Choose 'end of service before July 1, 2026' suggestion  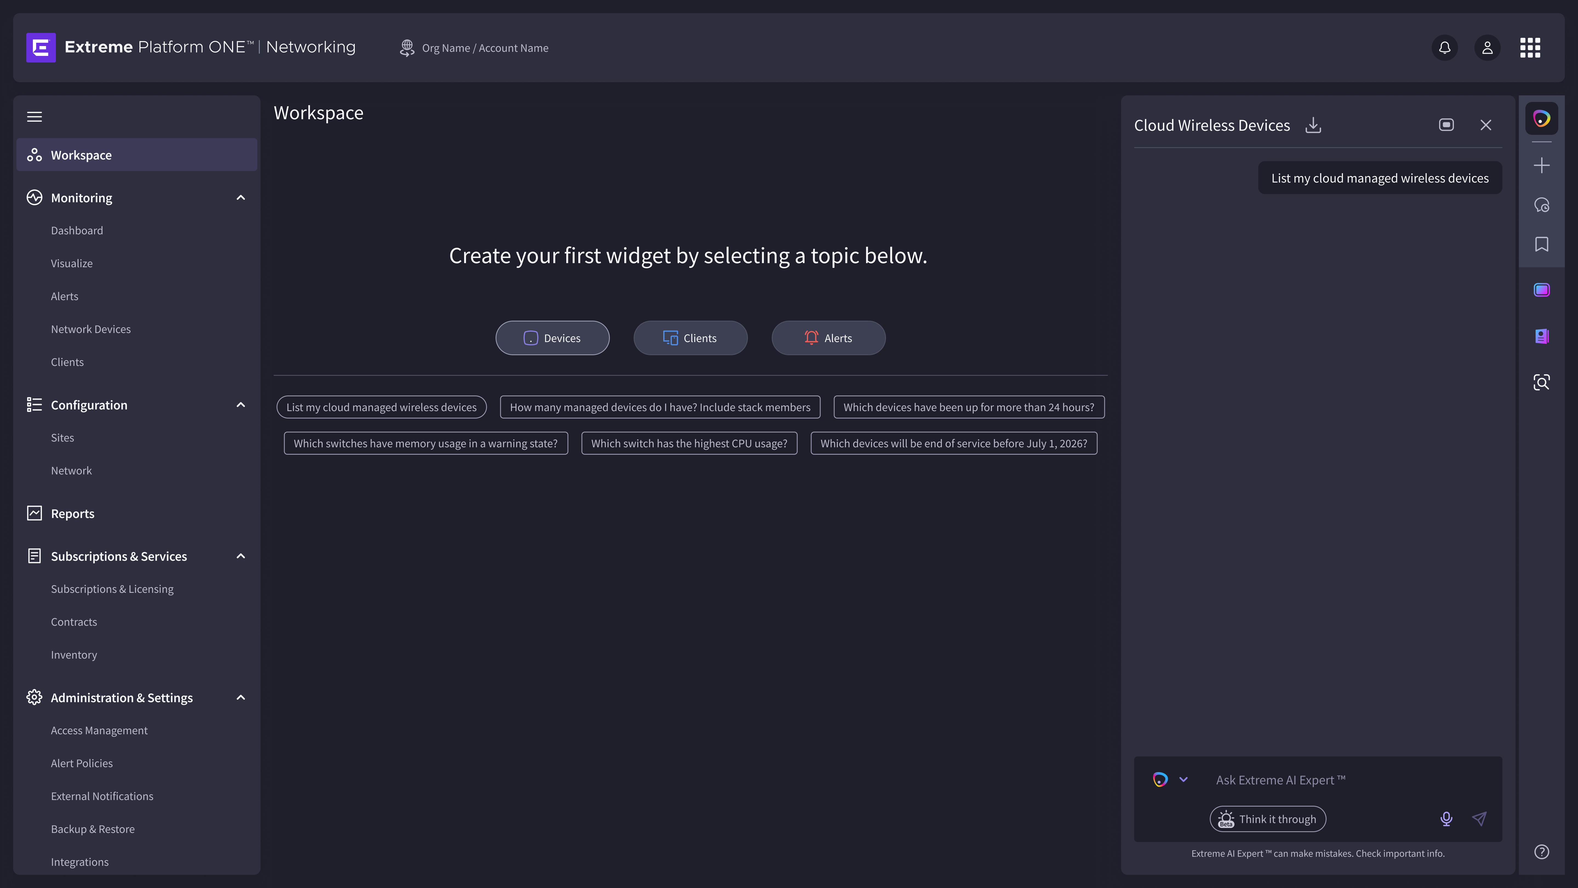(x=954, y=443)
